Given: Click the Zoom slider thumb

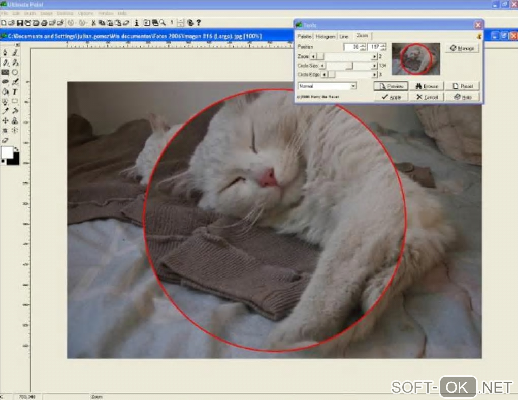Looking at the screenshot, I should pyautogui.click(x=320, y=56).
